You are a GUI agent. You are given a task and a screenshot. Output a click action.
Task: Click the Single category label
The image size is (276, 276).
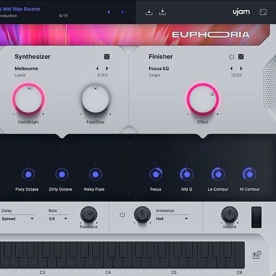(154, 75)
